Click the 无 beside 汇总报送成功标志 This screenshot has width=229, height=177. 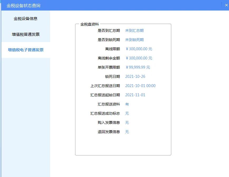tap(127, 113)
